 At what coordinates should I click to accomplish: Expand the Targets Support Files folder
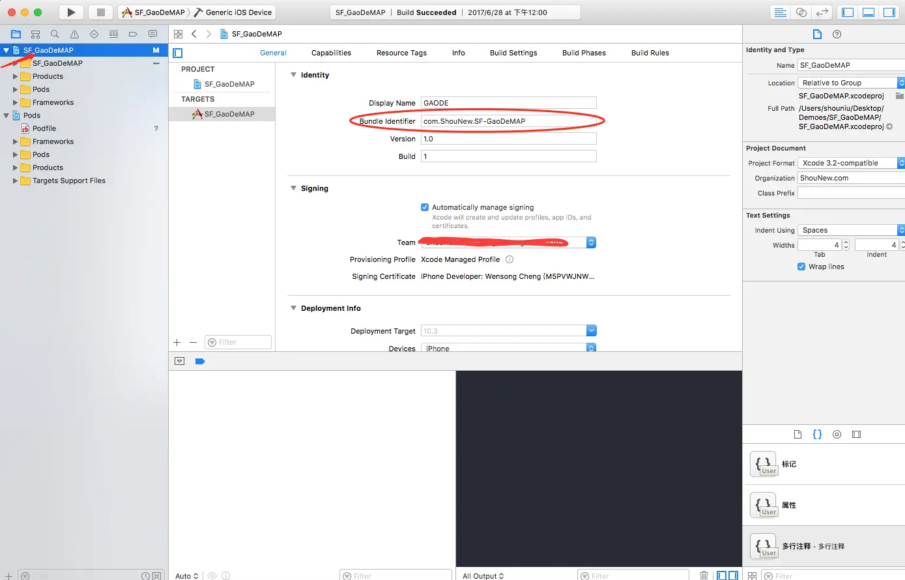[15, 181]
